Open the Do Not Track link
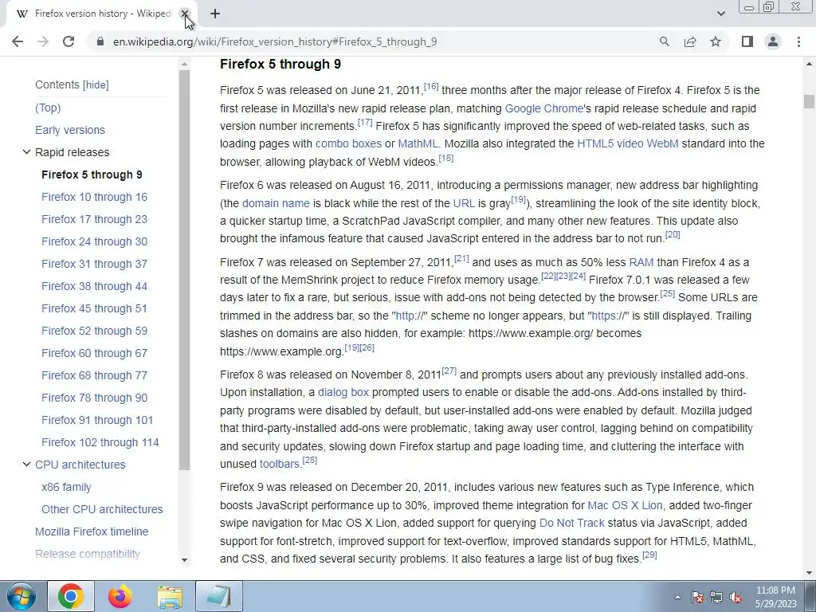The height and width of the screenshot is (612, 816). pos(572,523)
